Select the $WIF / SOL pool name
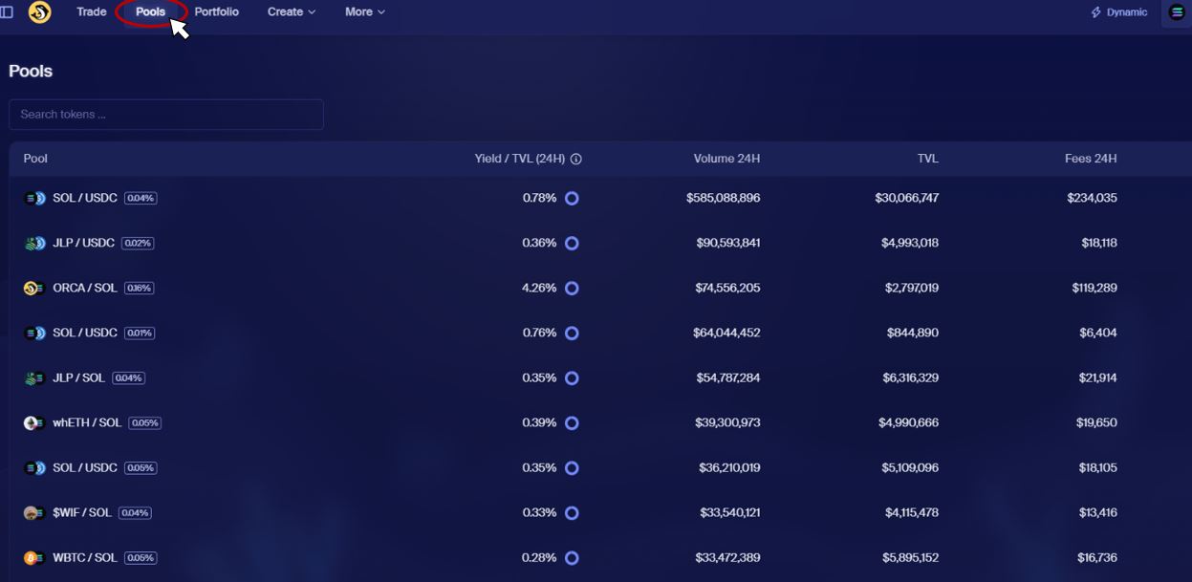This screenshot has width=1192, height=582. (82, 512)
